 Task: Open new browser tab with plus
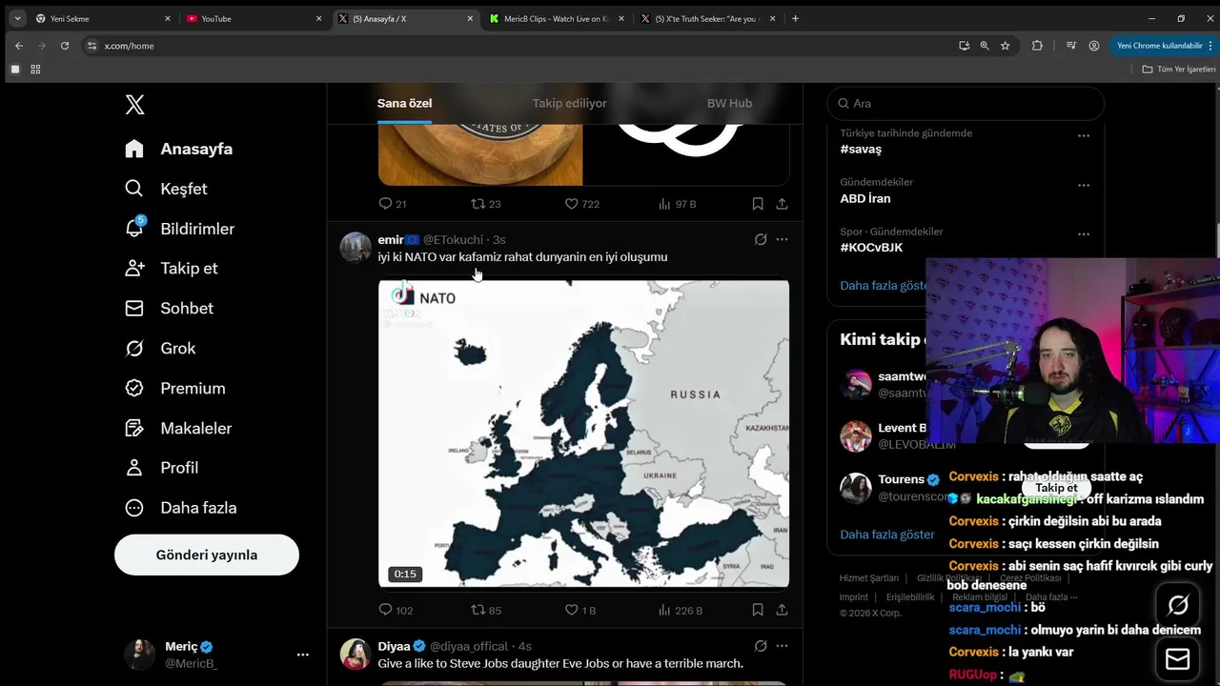(x=796, y=18)
